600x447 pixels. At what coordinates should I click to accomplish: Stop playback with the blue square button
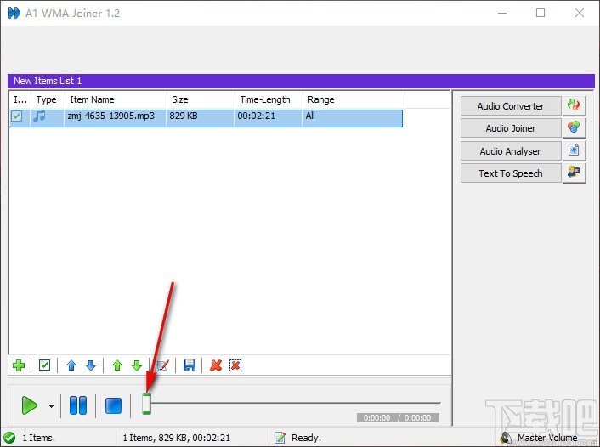(113, 405)
